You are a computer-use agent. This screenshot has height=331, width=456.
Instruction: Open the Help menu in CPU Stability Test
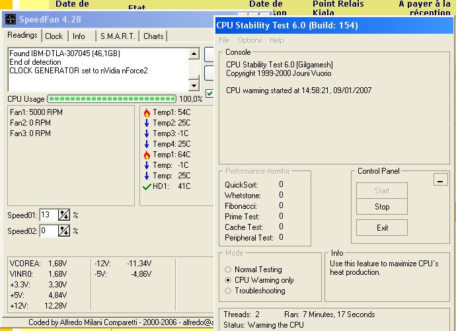click(276, 40)
